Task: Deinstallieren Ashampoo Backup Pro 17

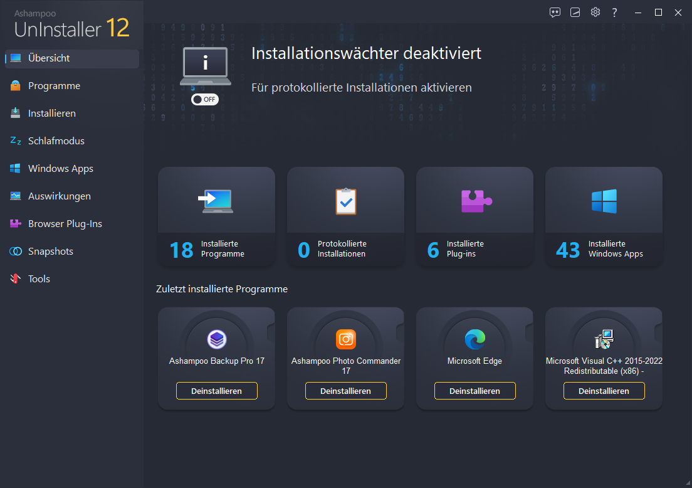Action: [x=217, y=391]
